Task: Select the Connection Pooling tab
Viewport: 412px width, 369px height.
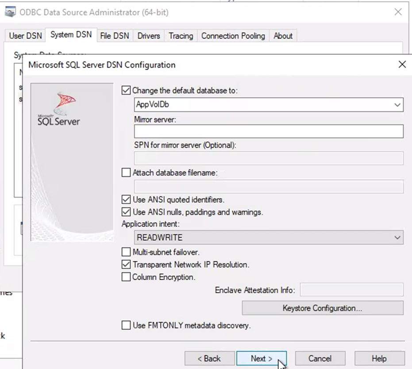Action: tap(233, 36)
